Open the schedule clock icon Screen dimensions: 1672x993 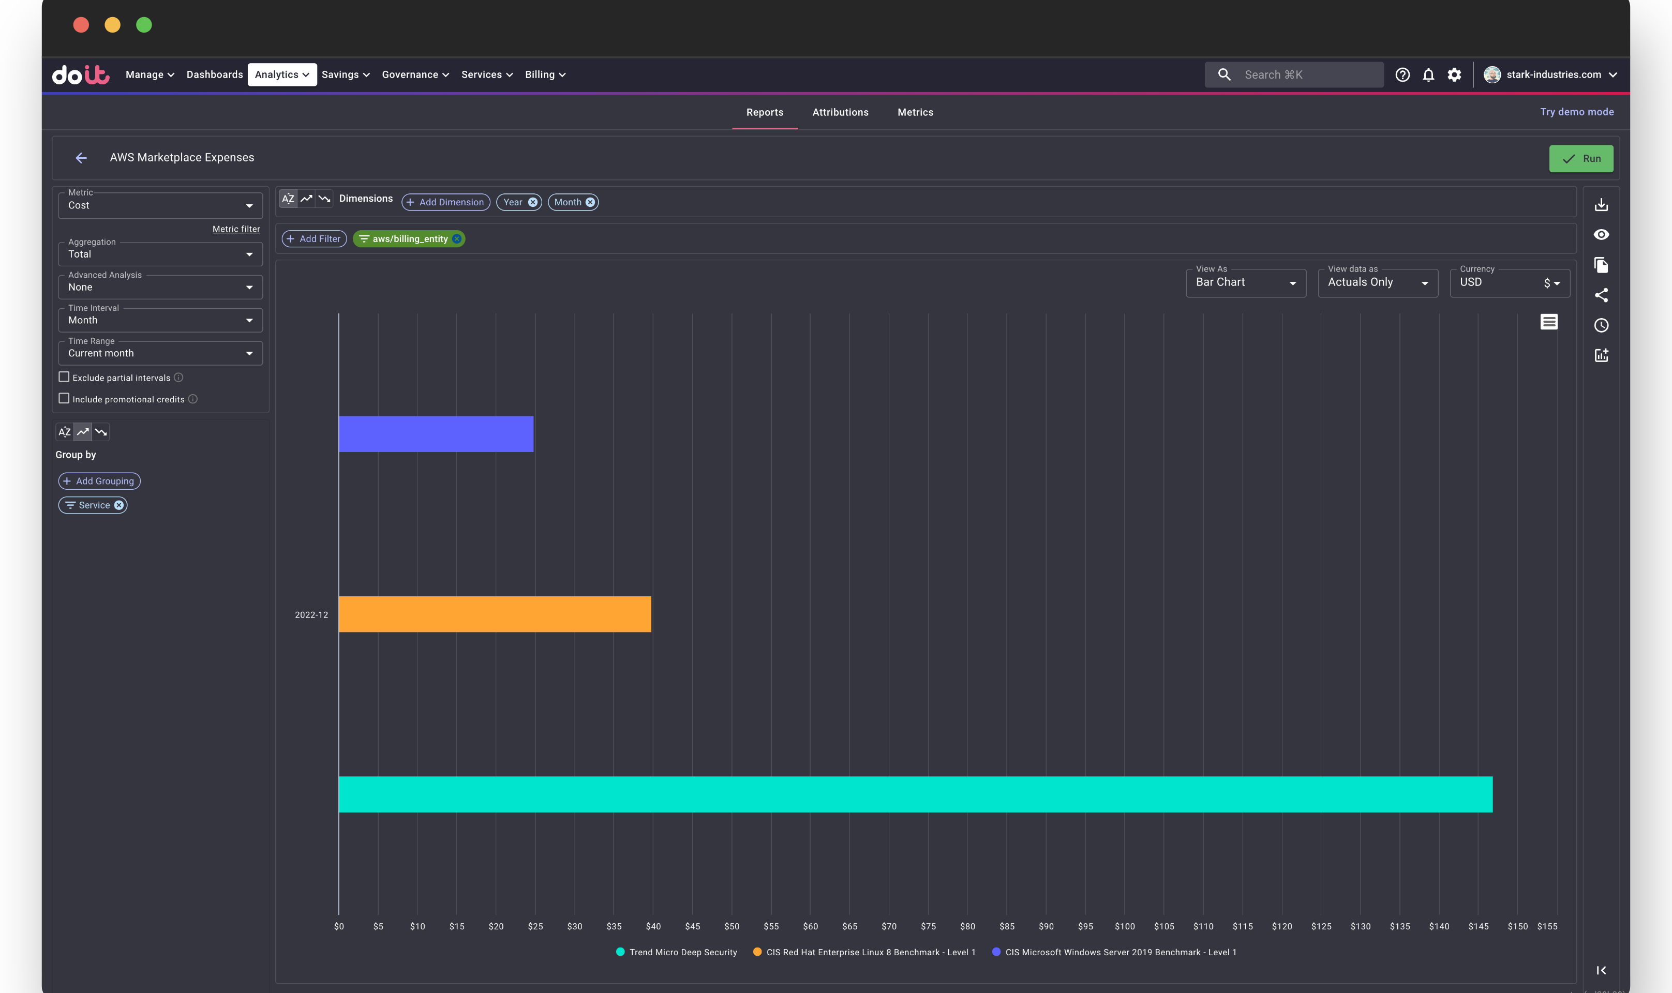point(1601,325)
